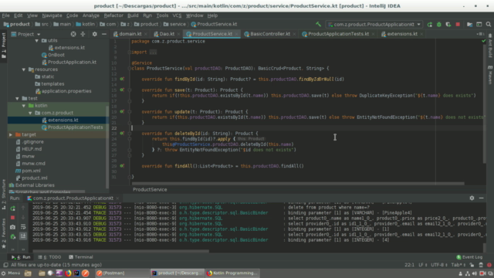Click the Run console horizontal scrollbar

[120, 251]
